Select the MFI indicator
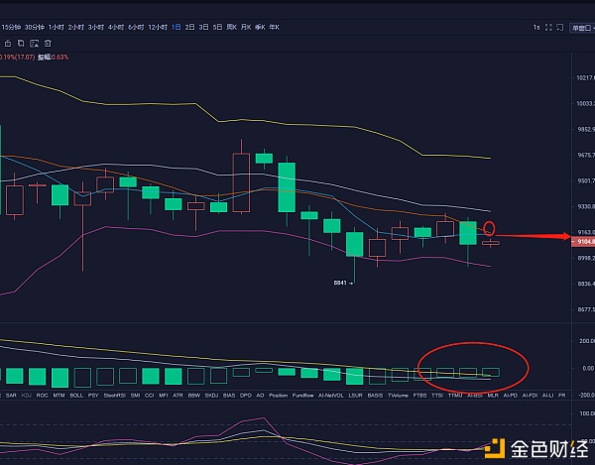Image resolution: width=595 pixels, height=465 pixels. click(x=164, y=396)
